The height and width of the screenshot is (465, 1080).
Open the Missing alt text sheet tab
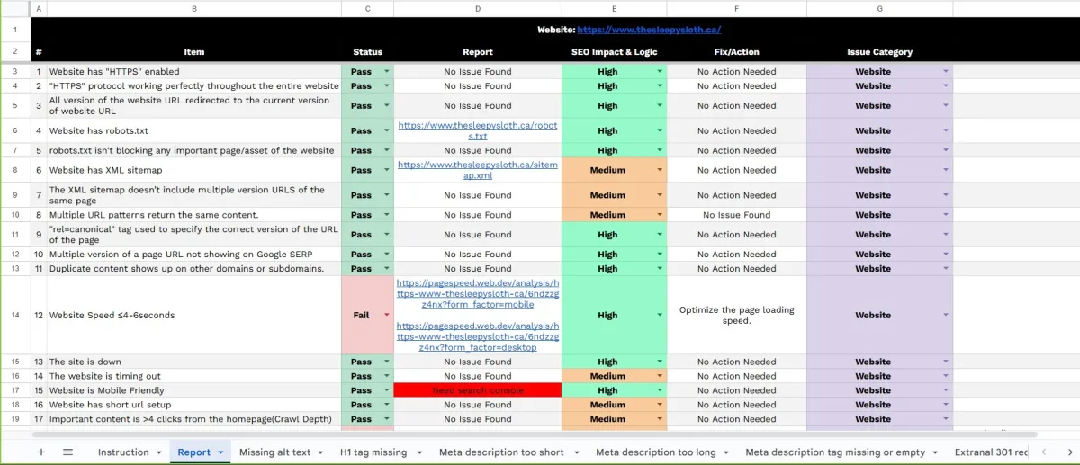click(x=274, y=452)
